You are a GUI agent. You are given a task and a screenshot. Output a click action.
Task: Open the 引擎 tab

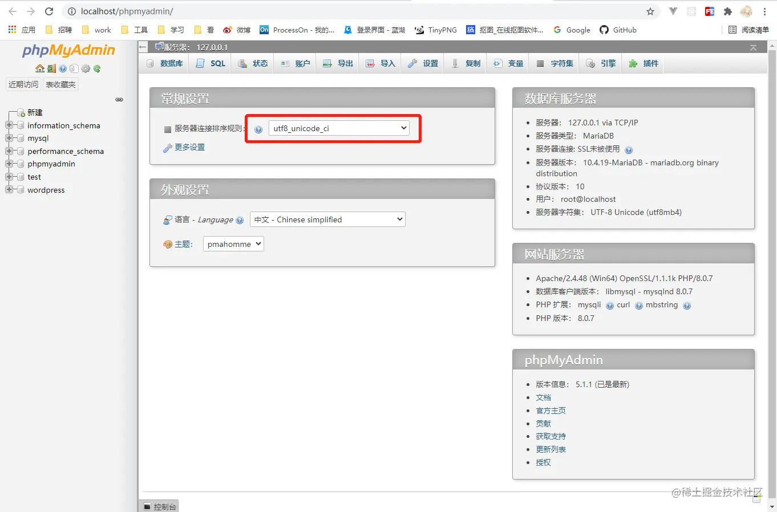point(601,63)
